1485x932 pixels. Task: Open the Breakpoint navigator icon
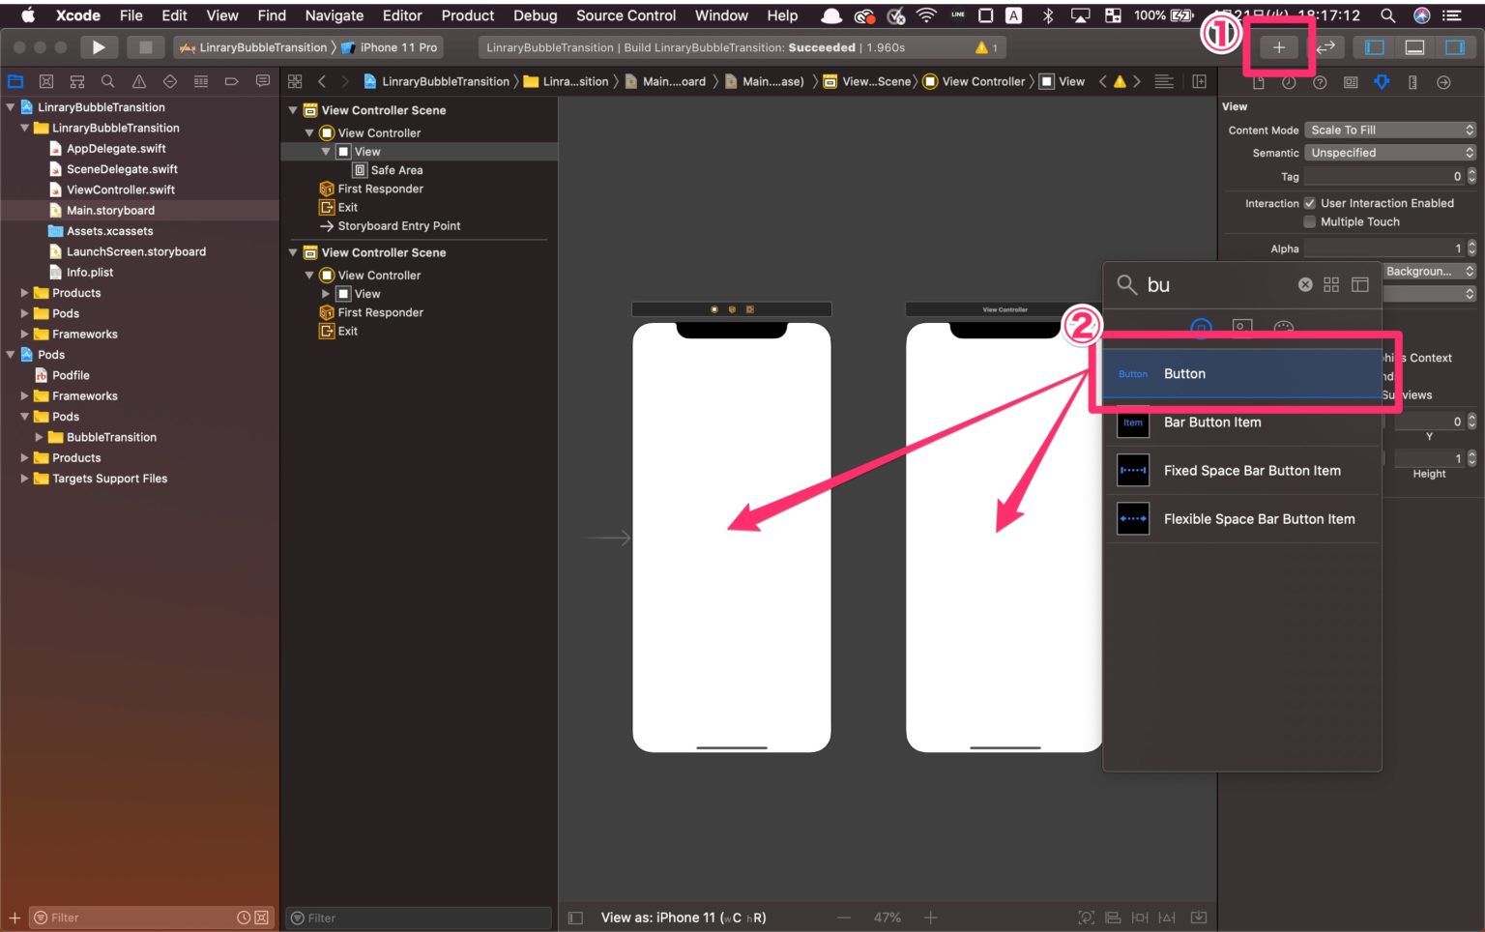[231, 81]
